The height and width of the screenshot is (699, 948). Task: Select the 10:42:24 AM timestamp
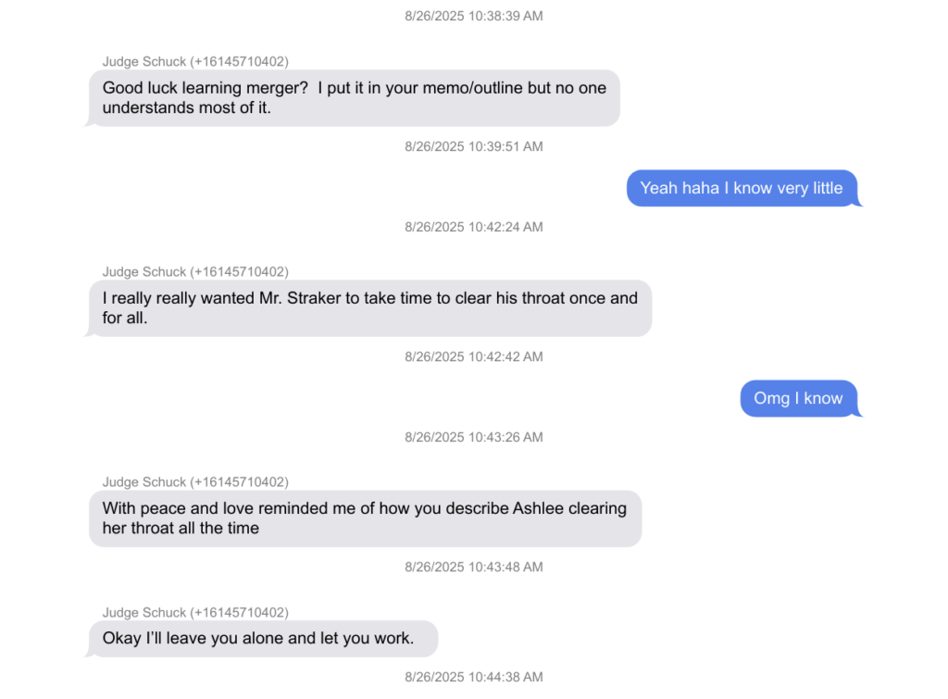[474, 227]
